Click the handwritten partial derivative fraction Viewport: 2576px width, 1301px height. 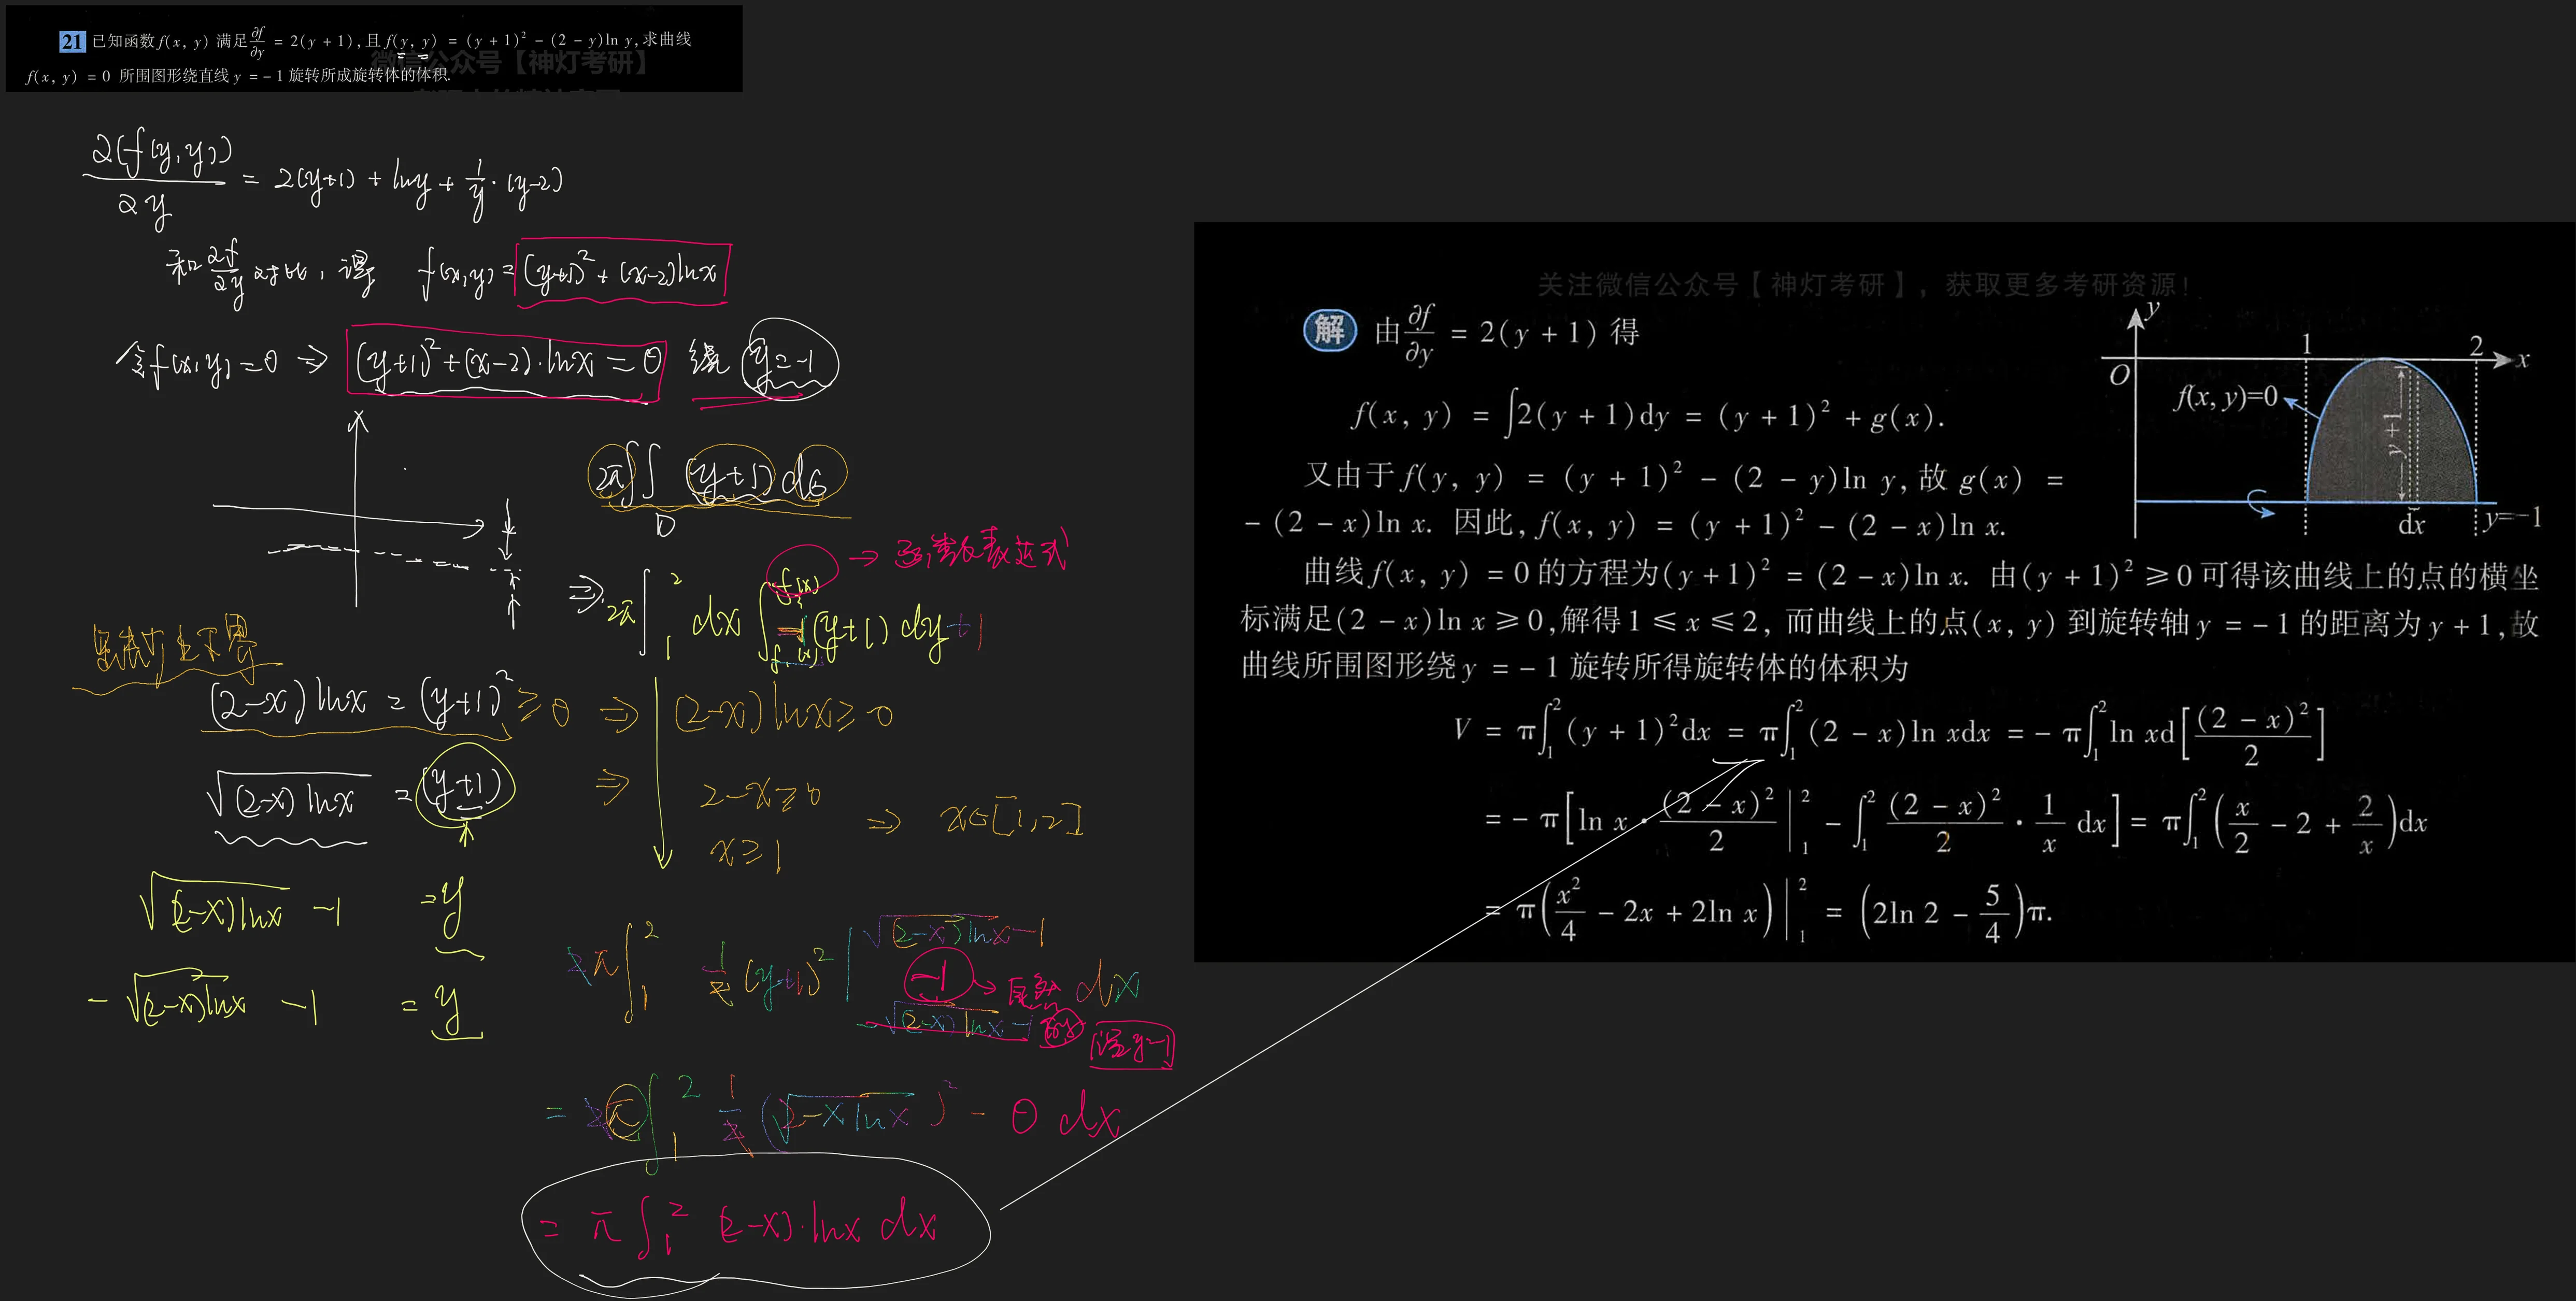pos(155,180)
